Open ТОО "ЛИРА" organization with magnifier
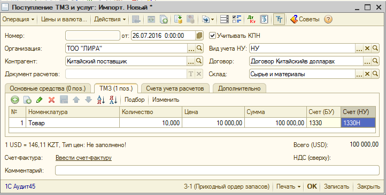The width and height of the screenshot is (386, 195). 199,48
